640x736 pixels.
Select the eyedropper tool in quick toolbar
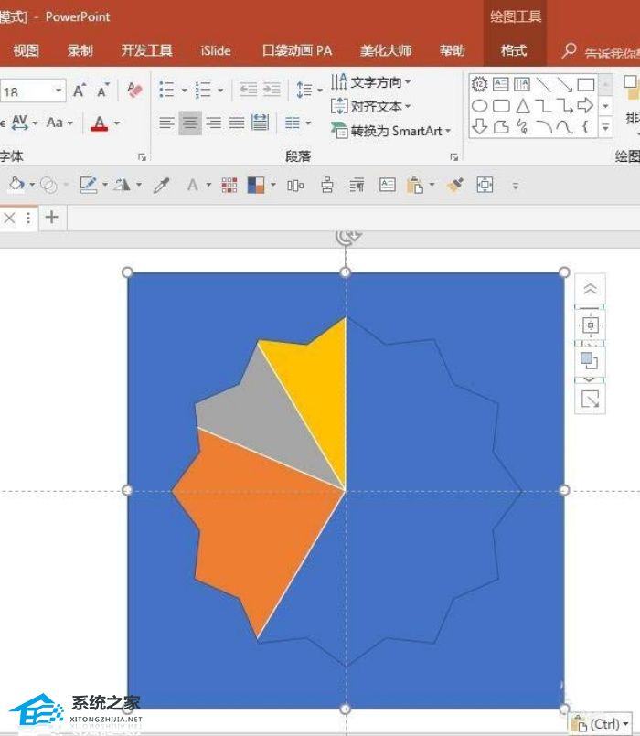point(161,186)
